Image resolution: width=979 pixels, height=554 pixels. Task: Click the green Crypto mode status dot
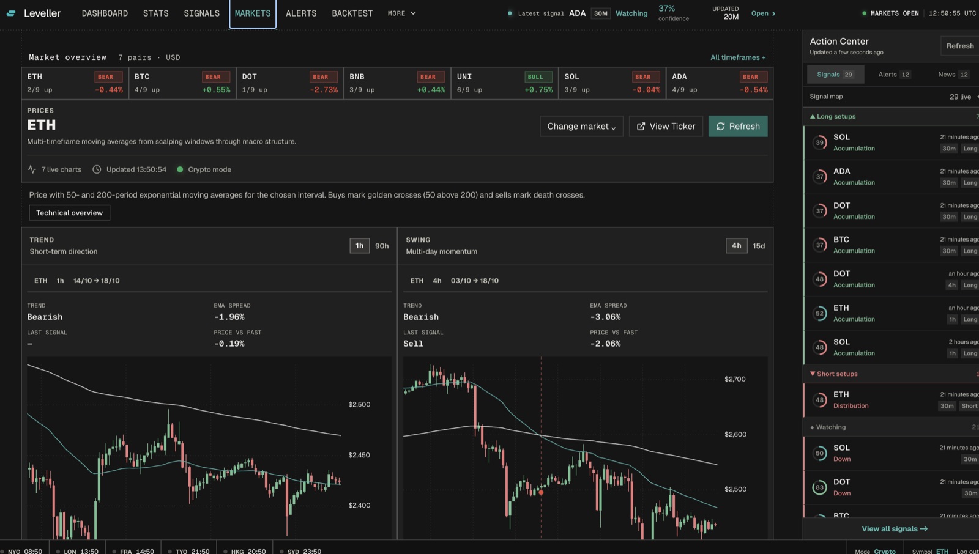pos(180,169)
